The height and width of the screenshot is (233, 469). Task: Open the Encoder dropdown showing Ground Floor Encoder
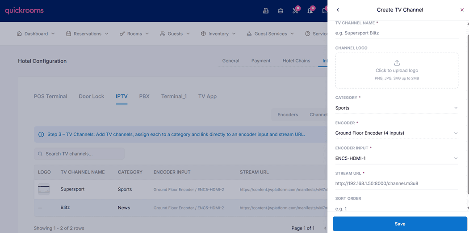coord(397,133)
